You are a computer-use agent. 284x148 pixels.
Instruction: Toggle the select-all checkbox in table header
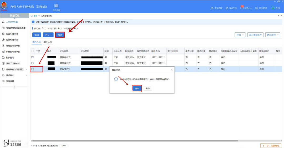point(33,51)
